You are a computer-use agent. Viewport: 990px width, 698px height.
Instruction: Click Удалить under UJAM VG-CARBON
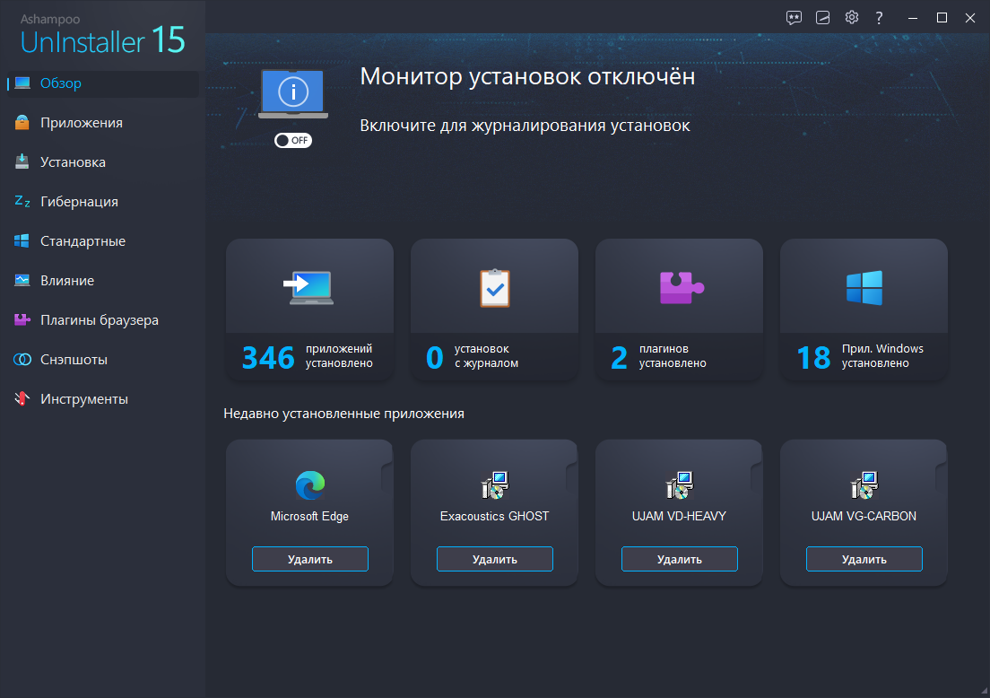click(x=864, y=559)
